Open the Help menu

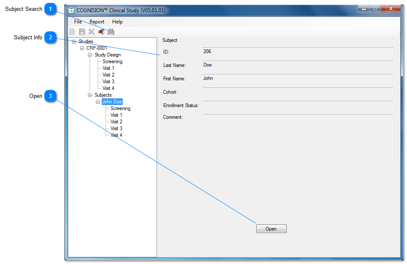(117, 22)
